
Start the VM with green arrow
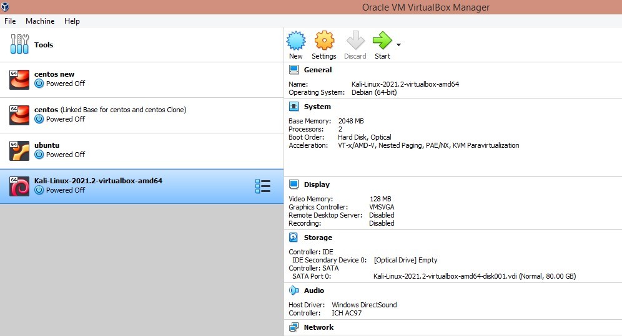pos(382,41)
